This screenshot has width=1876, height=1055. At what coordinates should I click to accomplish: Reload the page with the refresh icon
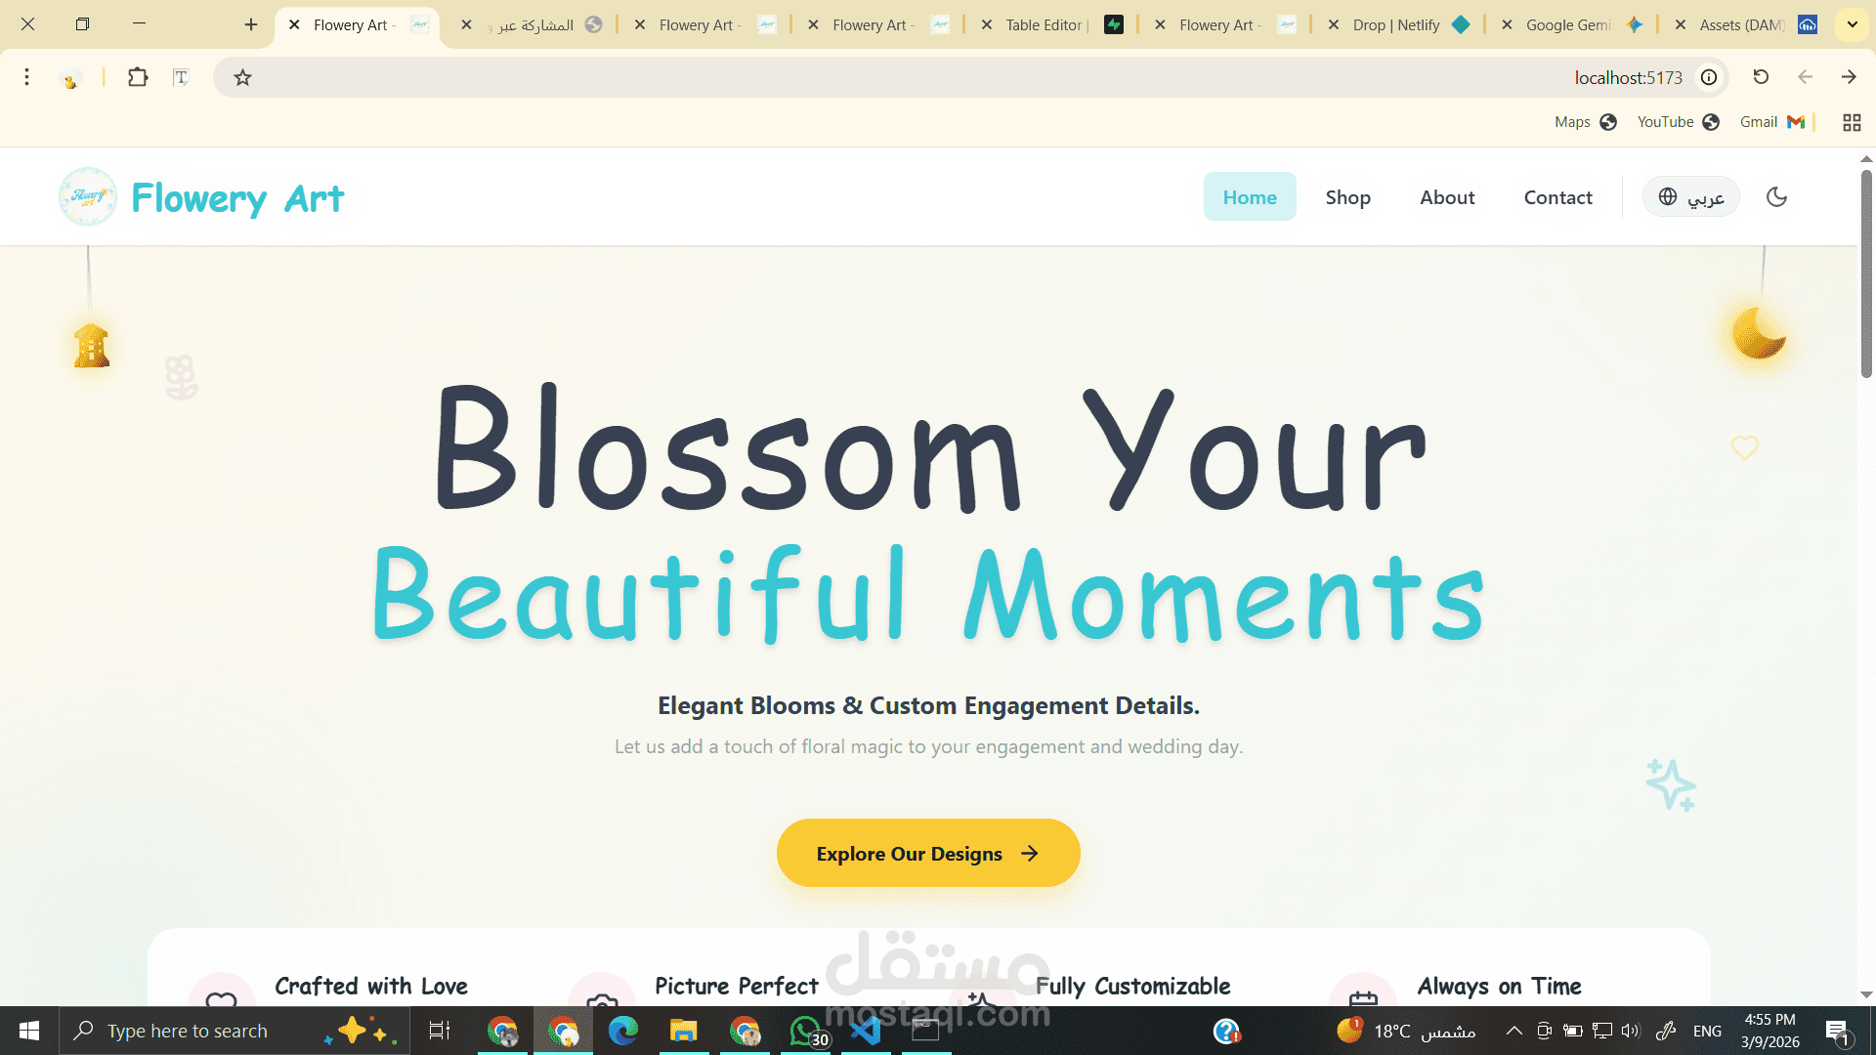click(x=1761, y=77)
